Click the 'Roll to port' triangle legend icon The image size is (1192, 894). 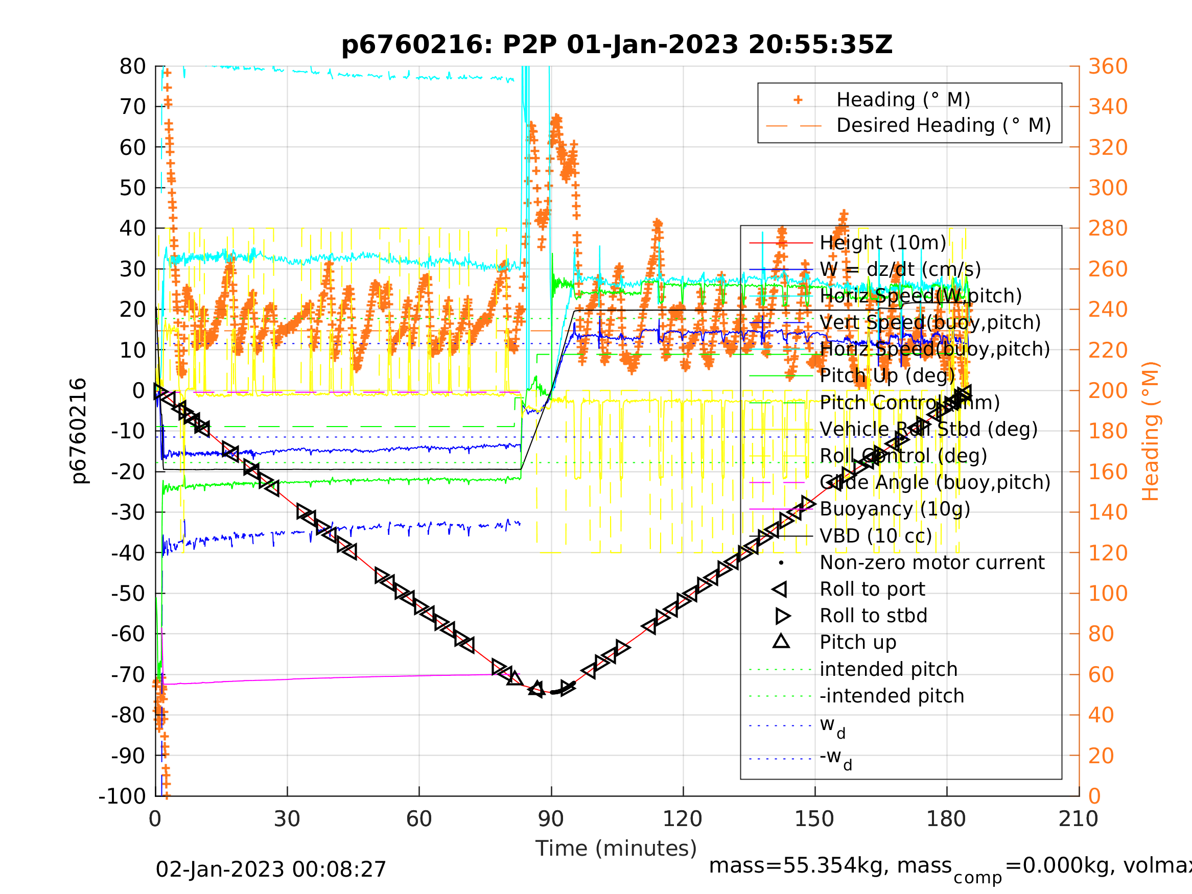click(780, 589)
